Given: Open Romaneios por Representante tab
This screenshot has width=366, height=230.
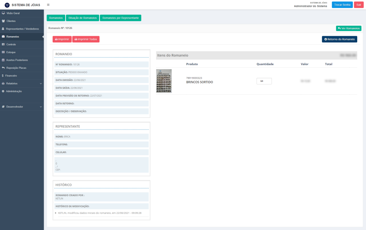Looking at the screenshot, I should tap(120, 18).
